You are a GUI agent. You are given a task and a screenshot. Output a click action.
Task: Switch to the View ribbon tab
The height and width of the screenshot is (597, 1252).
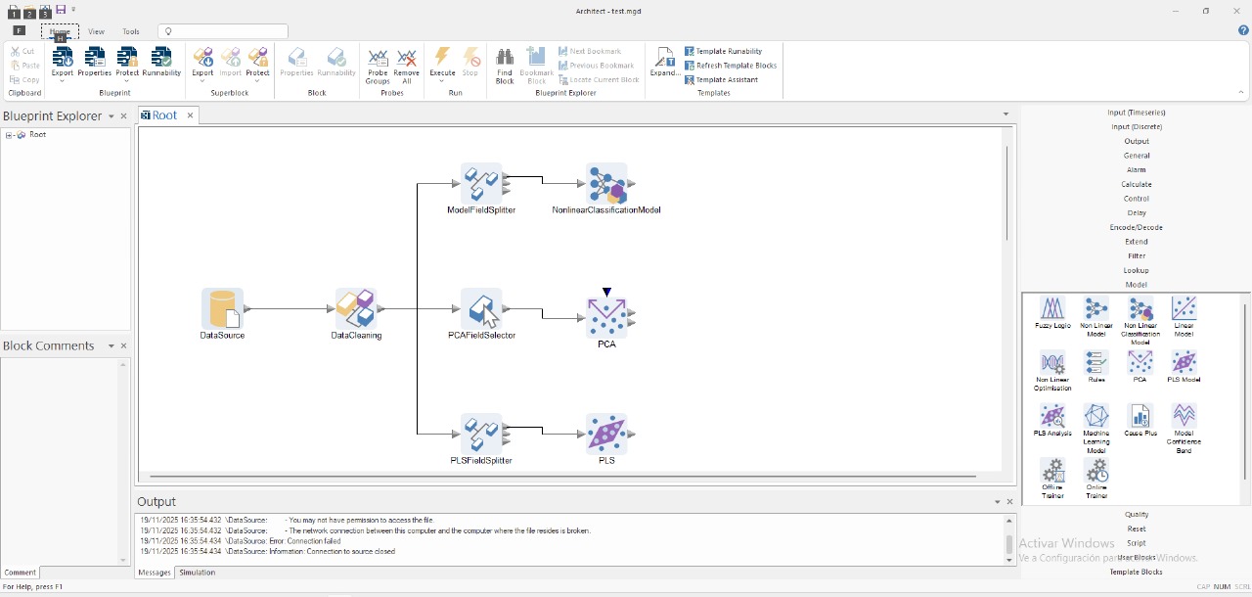(x=96, y=31)
